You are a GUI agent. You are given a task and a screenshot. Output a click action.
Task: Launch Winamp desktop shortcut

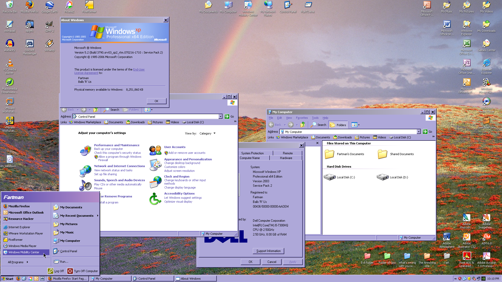tap(49, 45)
